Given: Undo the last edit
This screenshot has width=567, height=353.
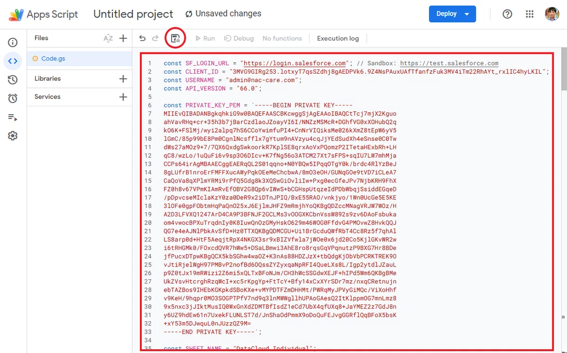Looking at the screenshot, I should tap(142, 38).
